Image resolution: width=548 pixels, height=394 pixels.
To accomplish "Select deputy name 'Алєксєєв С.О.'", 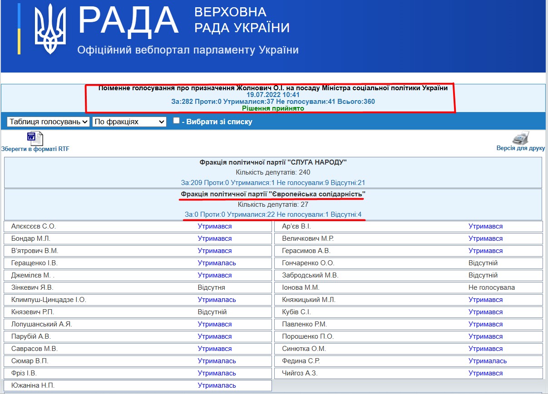I will pos(33,226).
